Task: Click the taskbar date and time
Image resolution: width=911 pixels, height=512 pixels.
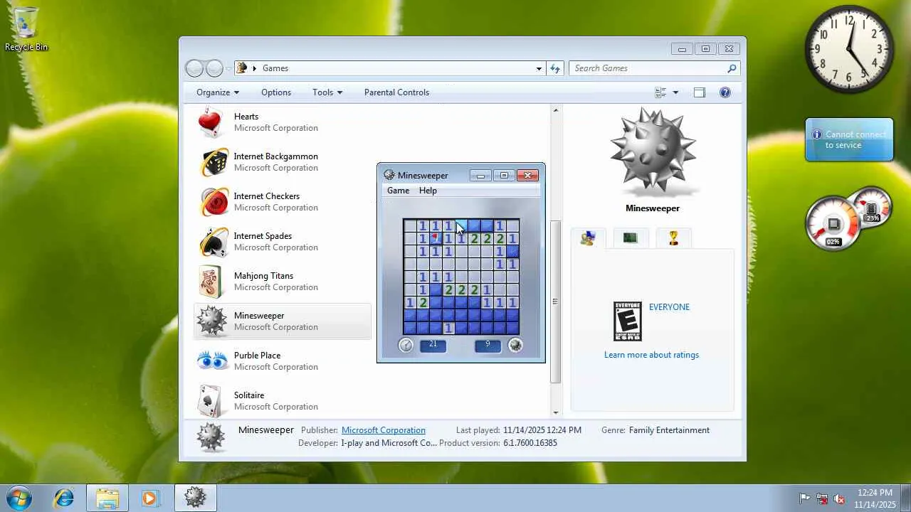Action: [875, 498]
